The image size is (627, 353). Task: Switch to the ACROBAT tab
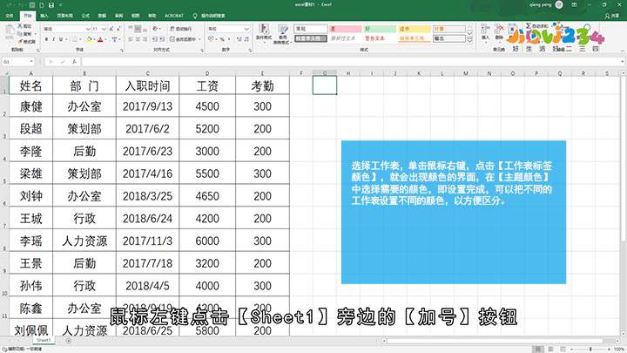(173, 16)
